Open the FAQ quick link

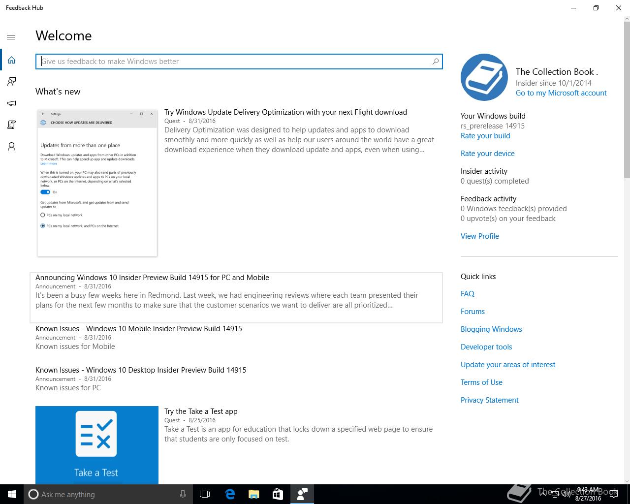[468, 294]
